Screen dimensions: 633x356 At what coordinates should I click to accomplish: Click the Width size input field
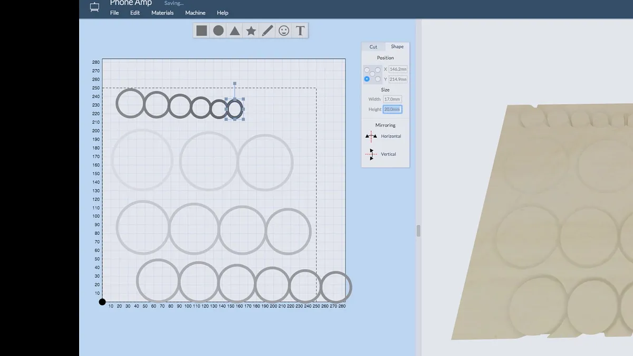(x=392, y=99)
